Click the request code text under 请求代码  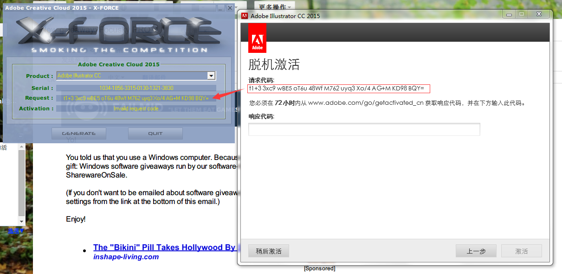click(x=337, y=89)
